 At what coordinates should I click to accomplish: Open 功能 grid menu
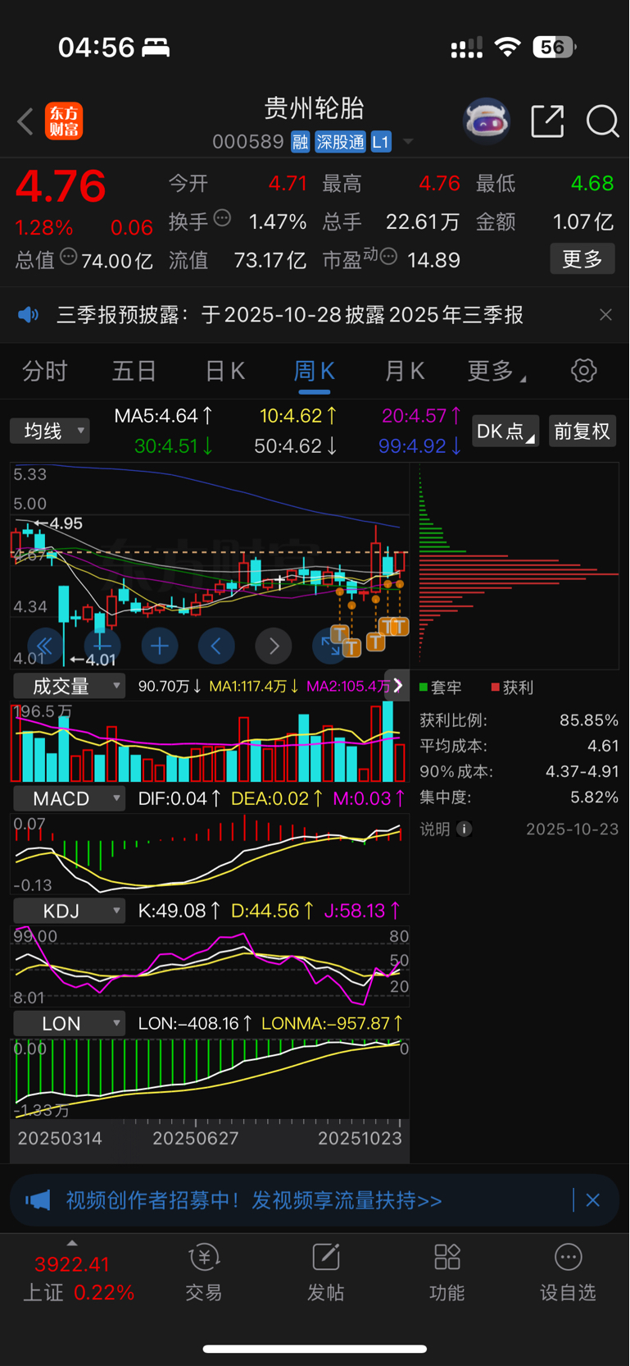tap(446, 1272)
